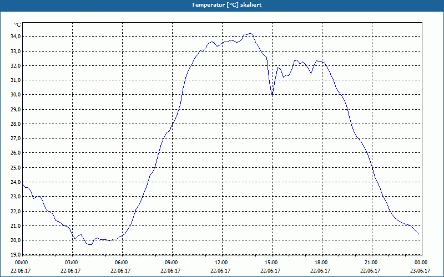The image size is (444, 277).
Task: Click the '22.06.17' date under 06:00
Action: coord(120,270)
